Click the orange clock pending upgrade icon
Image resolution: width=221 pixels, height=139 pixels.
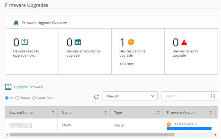[x=131, y=42]
